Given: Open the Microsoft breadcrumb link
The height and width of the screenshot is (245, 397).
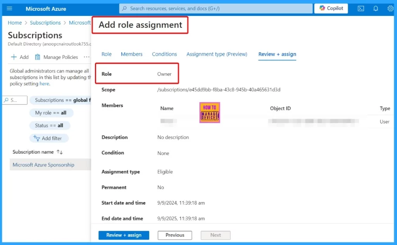Looking at the screenshot, I should [80, 23].
